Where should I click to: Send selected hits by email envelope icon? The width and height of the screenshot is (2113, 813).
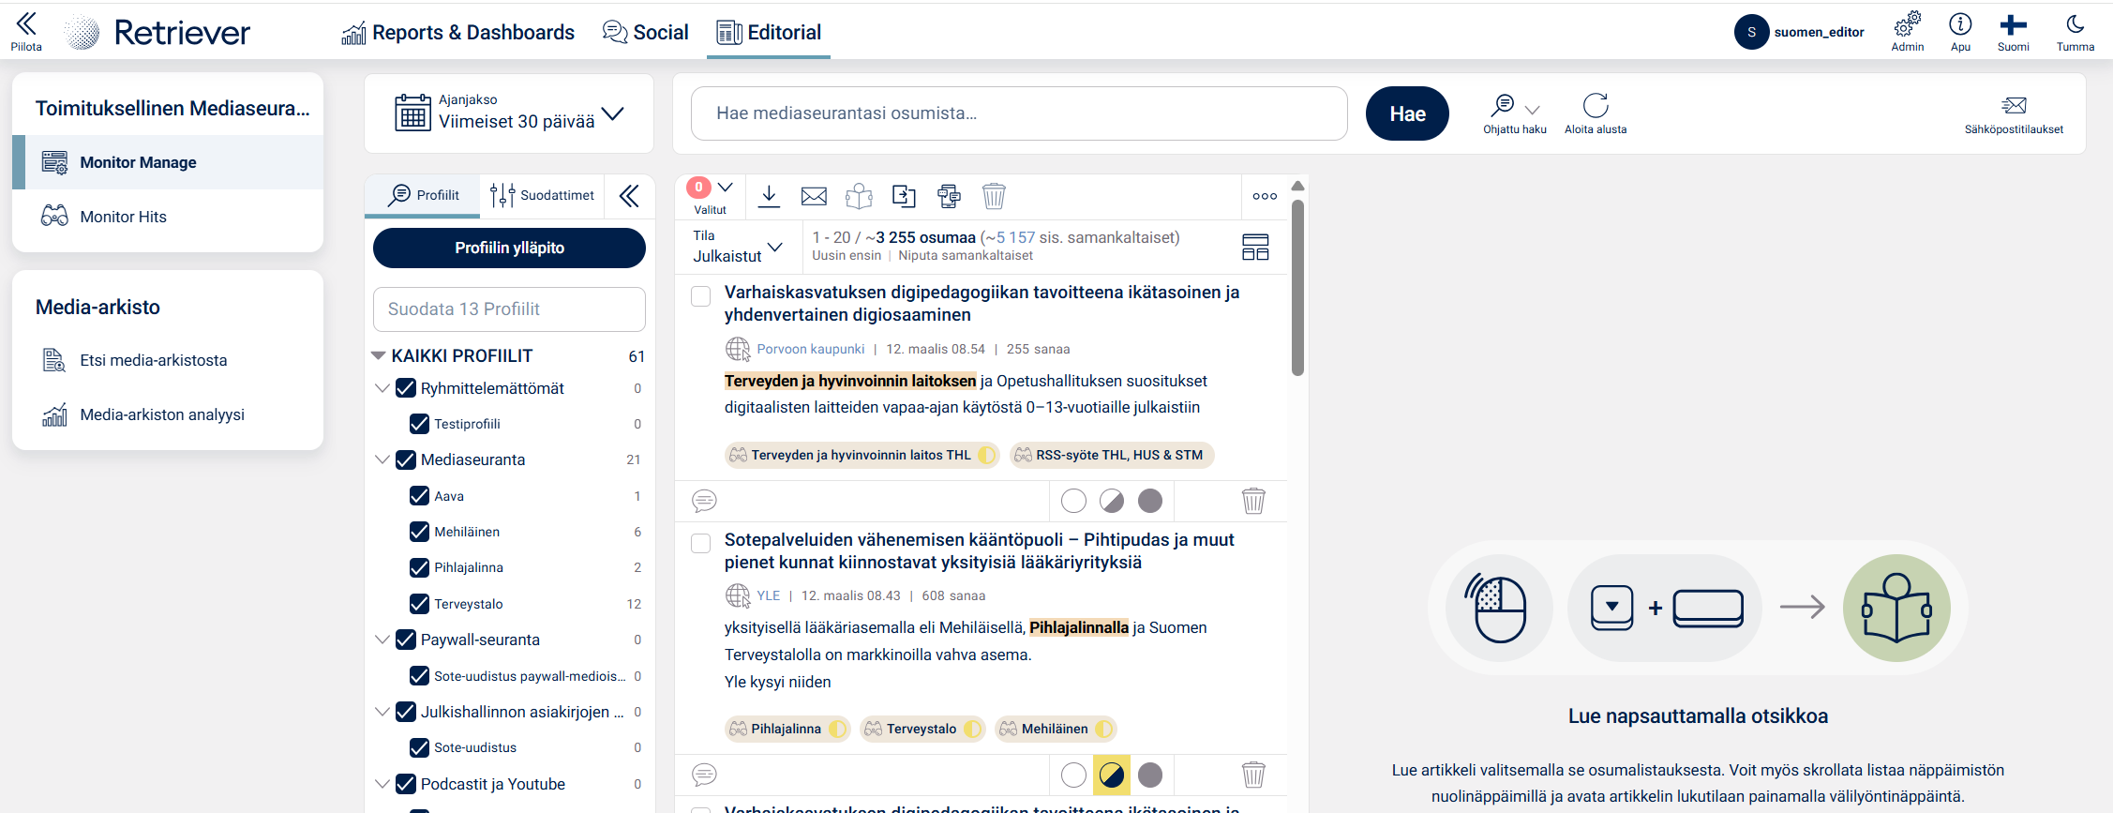click(814, 196)
